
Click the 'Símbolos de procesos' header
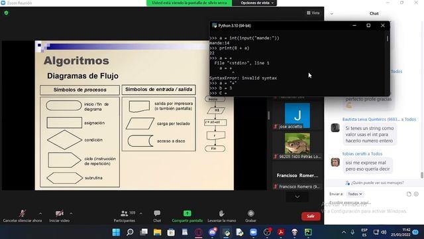[79, 90]
